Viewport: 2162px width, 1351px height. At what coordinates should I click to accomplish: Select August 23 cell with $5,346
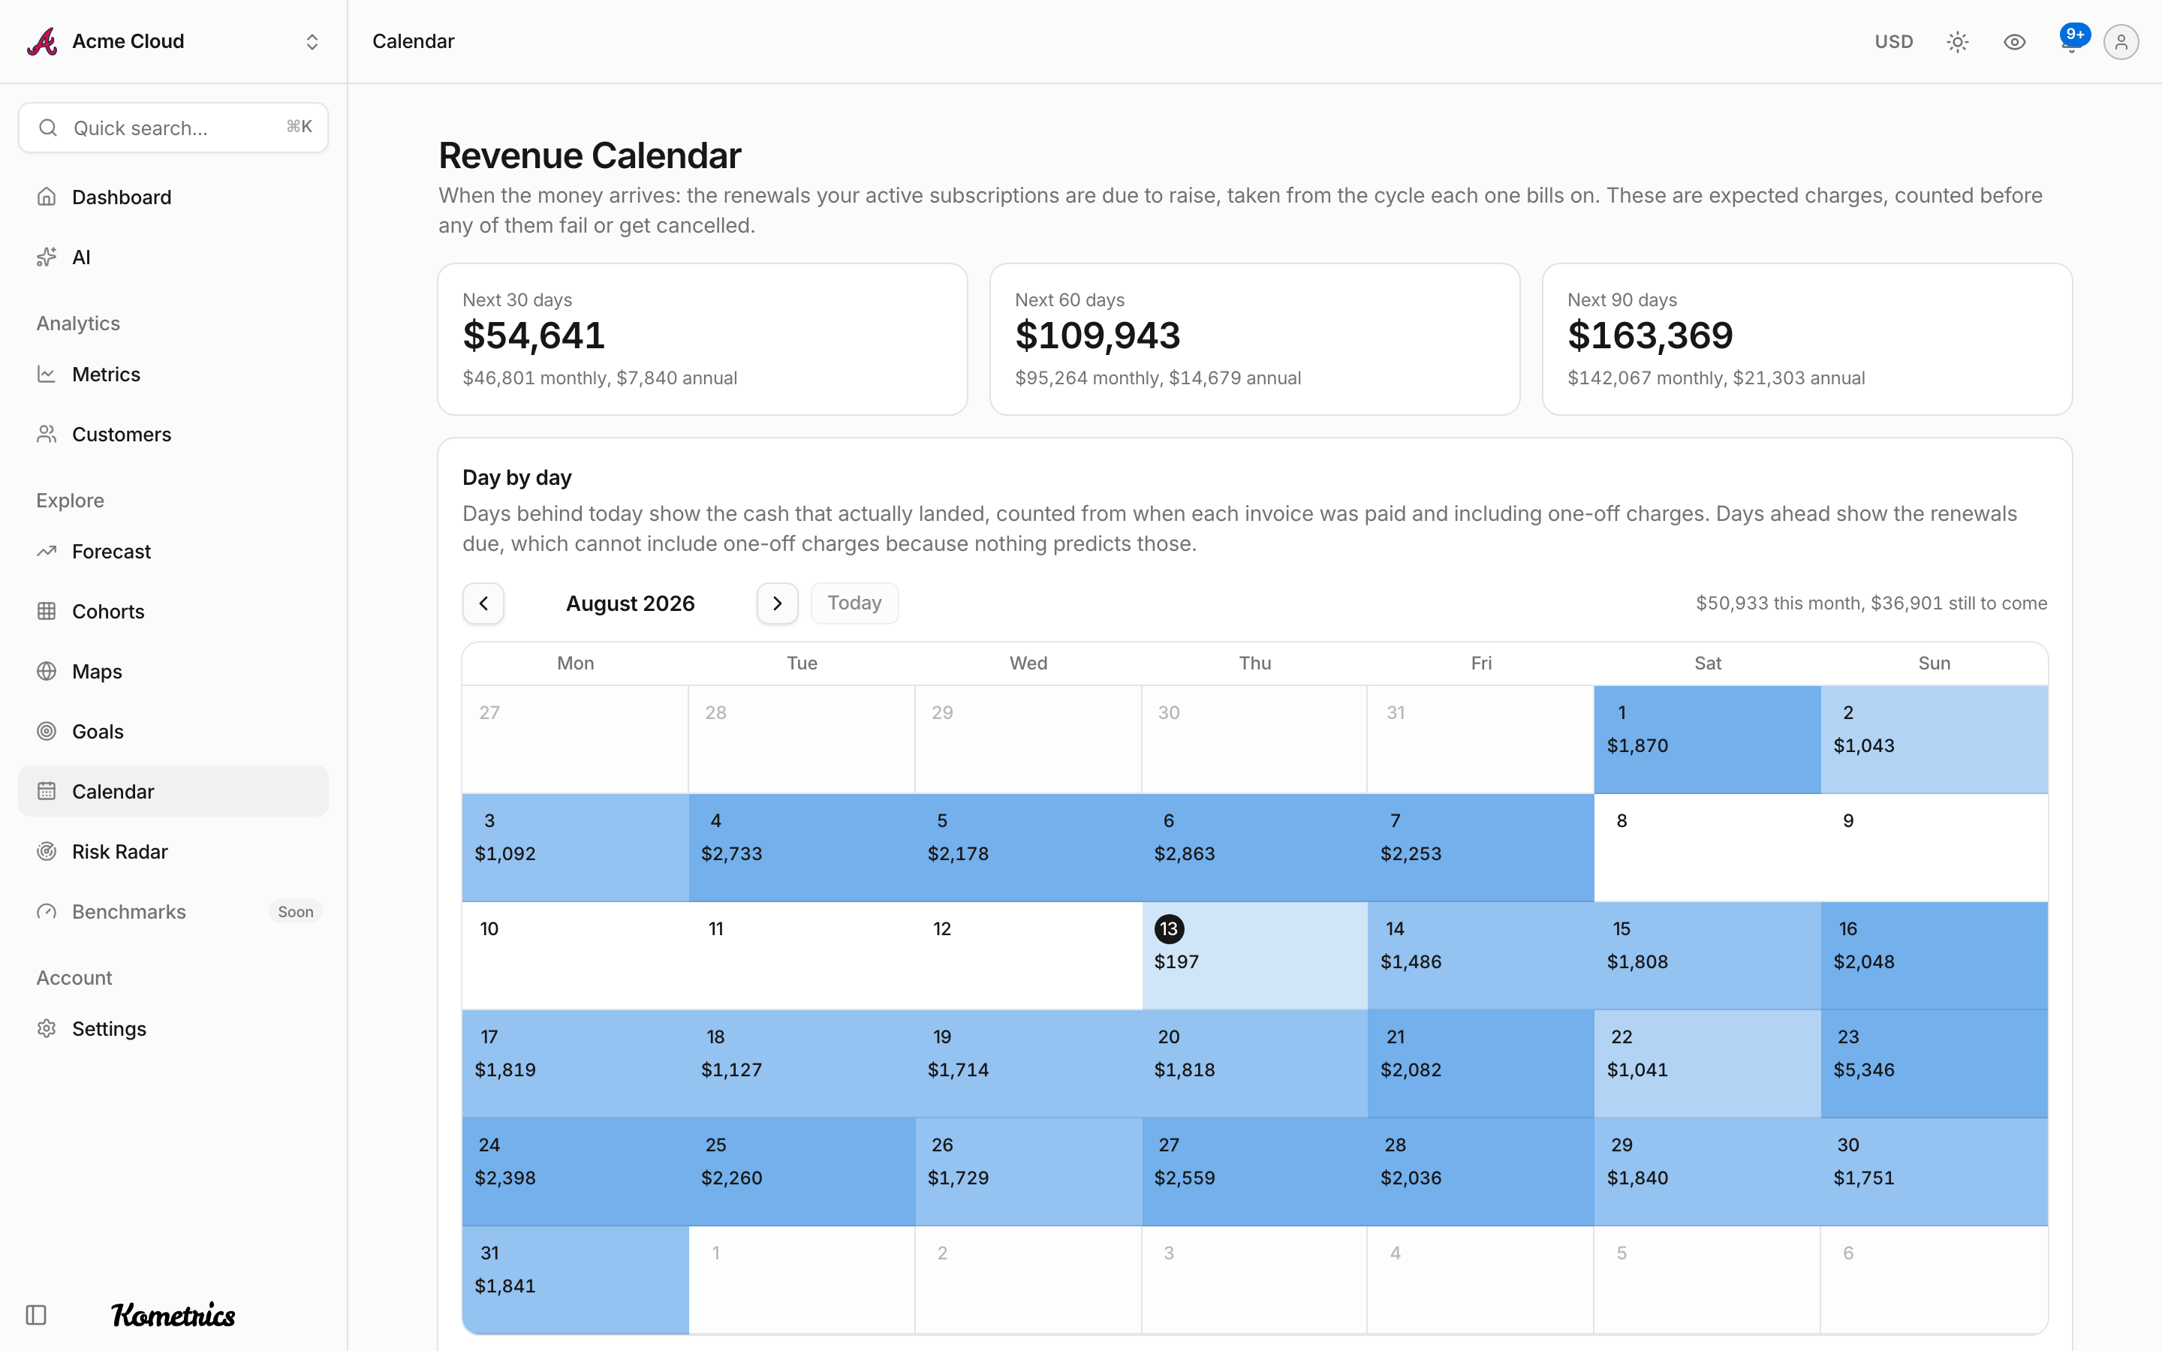point(1935,1064)
